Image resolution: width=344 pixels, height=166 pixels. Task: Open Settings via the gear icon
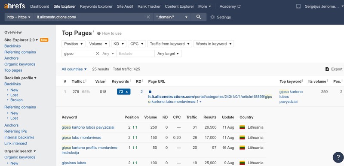(x=212, y=17)
